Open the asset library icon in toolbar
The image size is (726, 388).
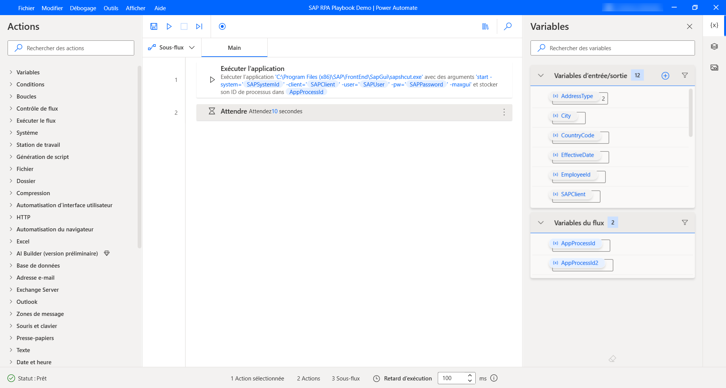(x=486, y=26)
